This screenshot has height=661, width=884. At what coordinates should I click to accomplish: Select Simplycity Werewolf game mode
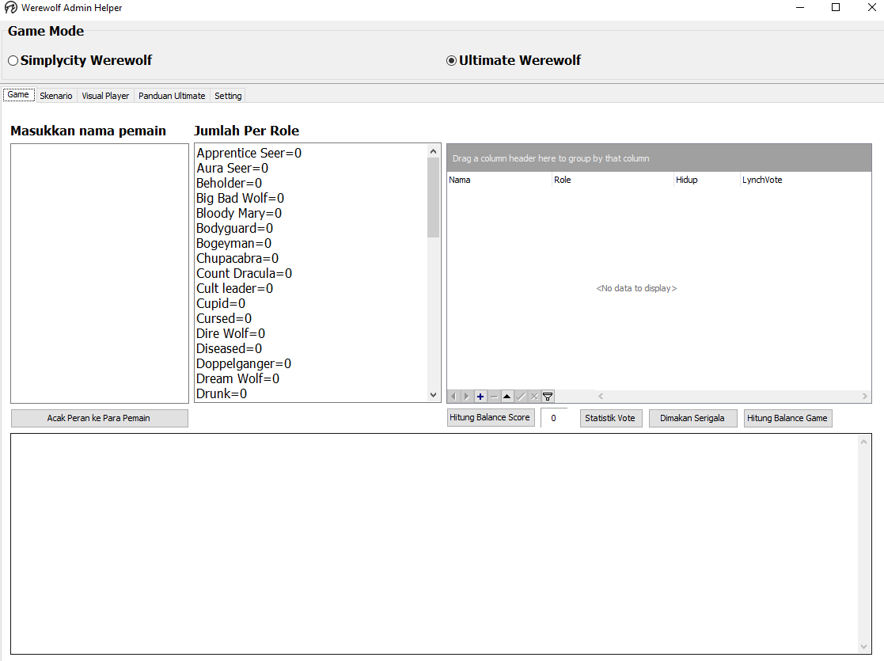13,61
